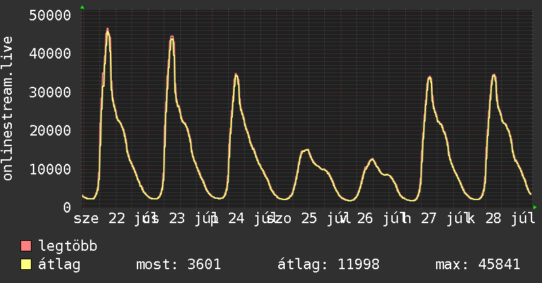Viewport: 542px width, 283px height.
Task: Click the 25 júl date label
Action: [326, 219]
